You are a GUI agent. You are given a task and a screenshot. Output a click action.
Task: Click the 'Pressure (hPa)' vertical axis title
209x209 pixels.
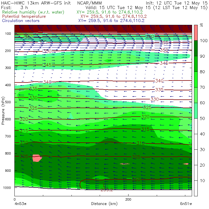pos(3,111)
